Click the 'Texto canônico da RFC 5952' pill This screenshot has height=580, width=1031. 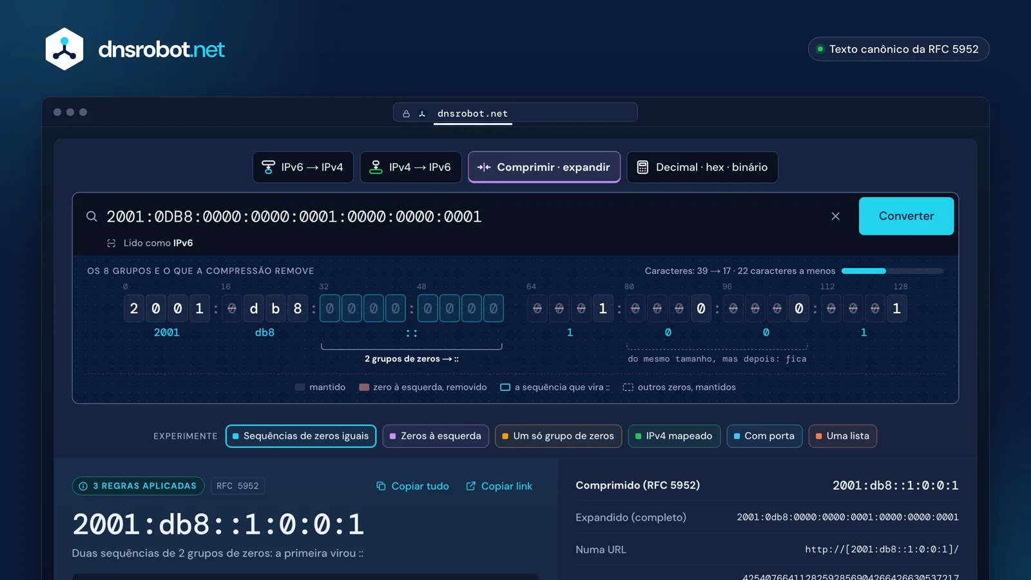point(898,49)
